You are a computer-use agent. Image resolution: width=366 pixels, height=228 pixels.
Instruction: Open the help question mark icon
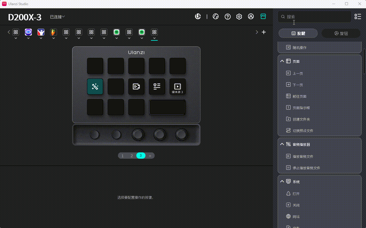point(228,17)
